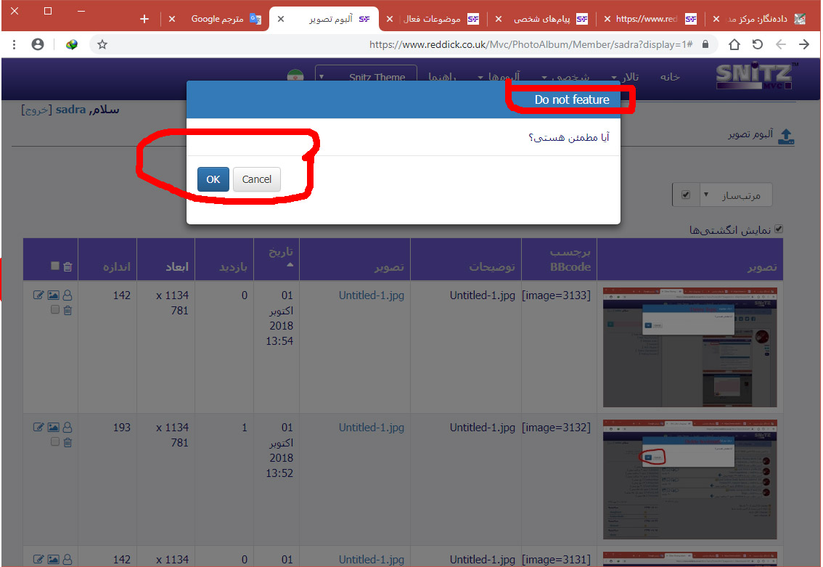Confirm the dialog with the OK button
This screenshot has height=567, width=823.
(213, 179)
